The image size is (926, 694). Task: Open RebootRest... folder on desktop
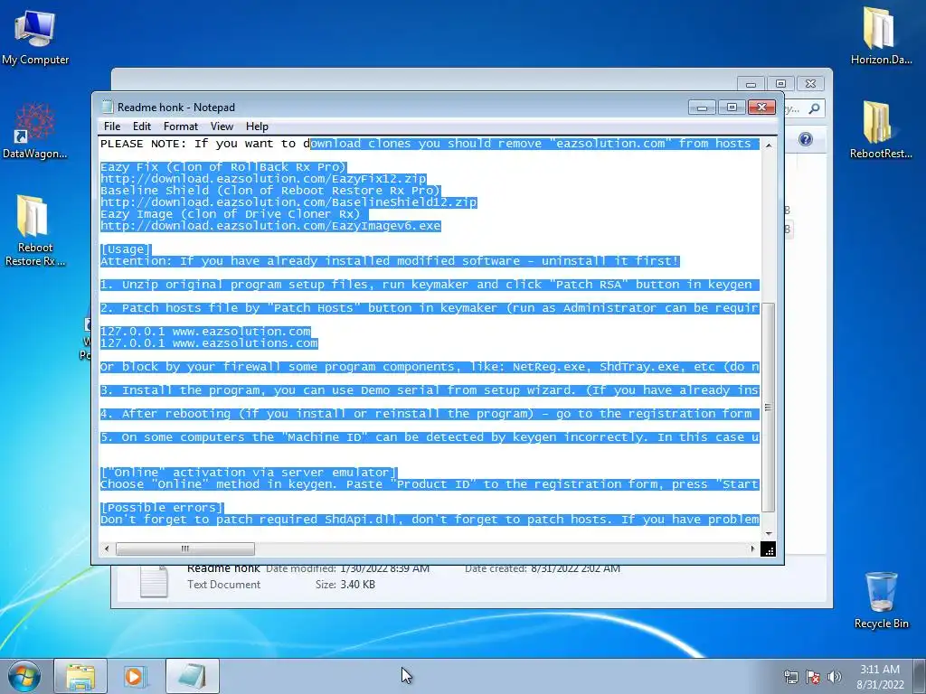(x=881, y=130)
